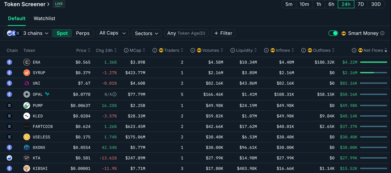This screenshot has width=391, height=173.
Task: Click the UNI unicorn token icon
Action: coord(27,83)
